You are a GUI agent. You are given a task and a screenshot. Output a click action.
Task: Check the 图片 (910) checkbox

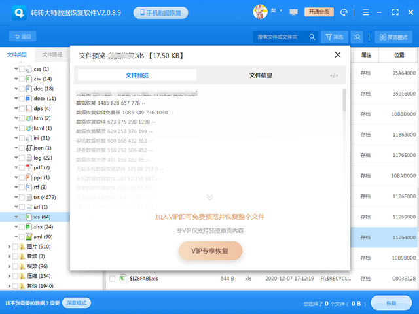(15, 247)
